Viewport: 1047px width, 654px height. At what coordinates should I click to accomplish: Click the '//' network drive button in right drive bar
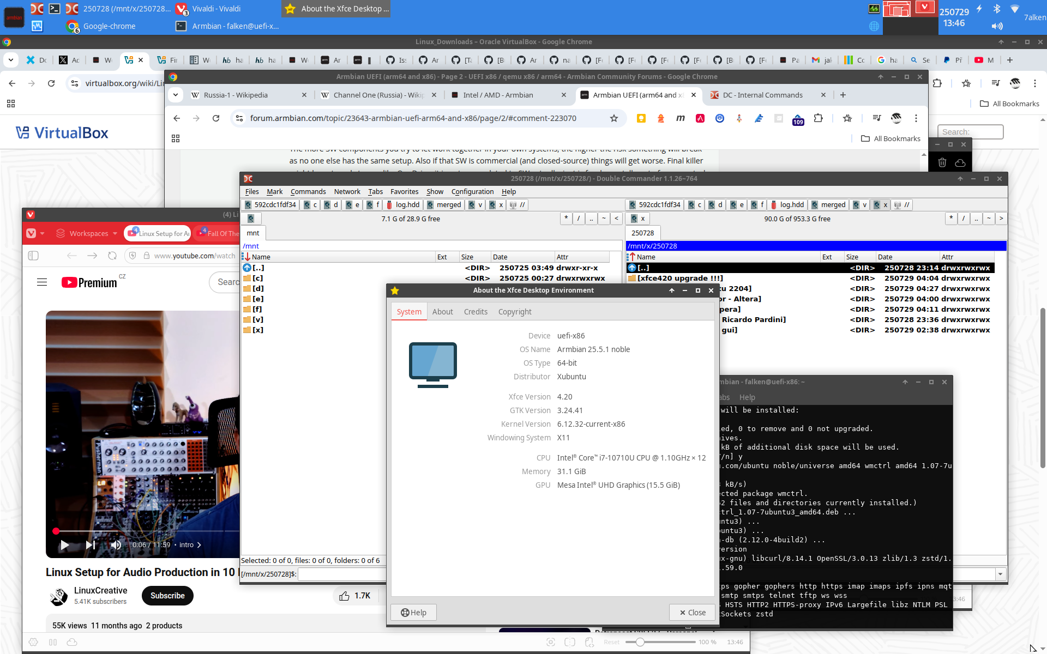click(x=901, y=205)
